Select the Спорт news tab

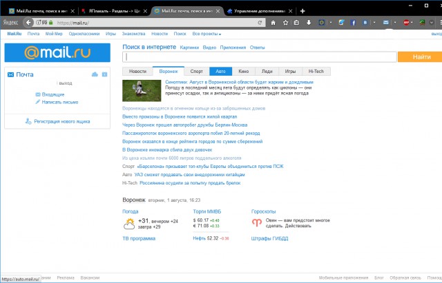[x=196, y=72]
